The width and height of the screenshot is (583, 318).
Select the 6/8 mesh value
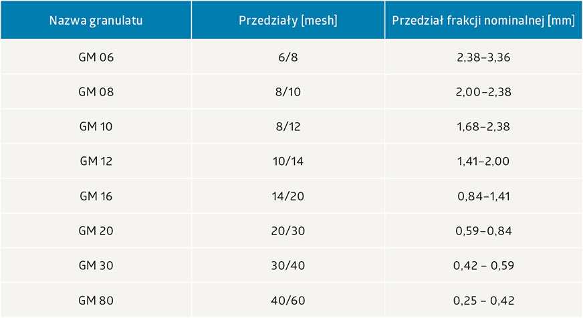287,57
